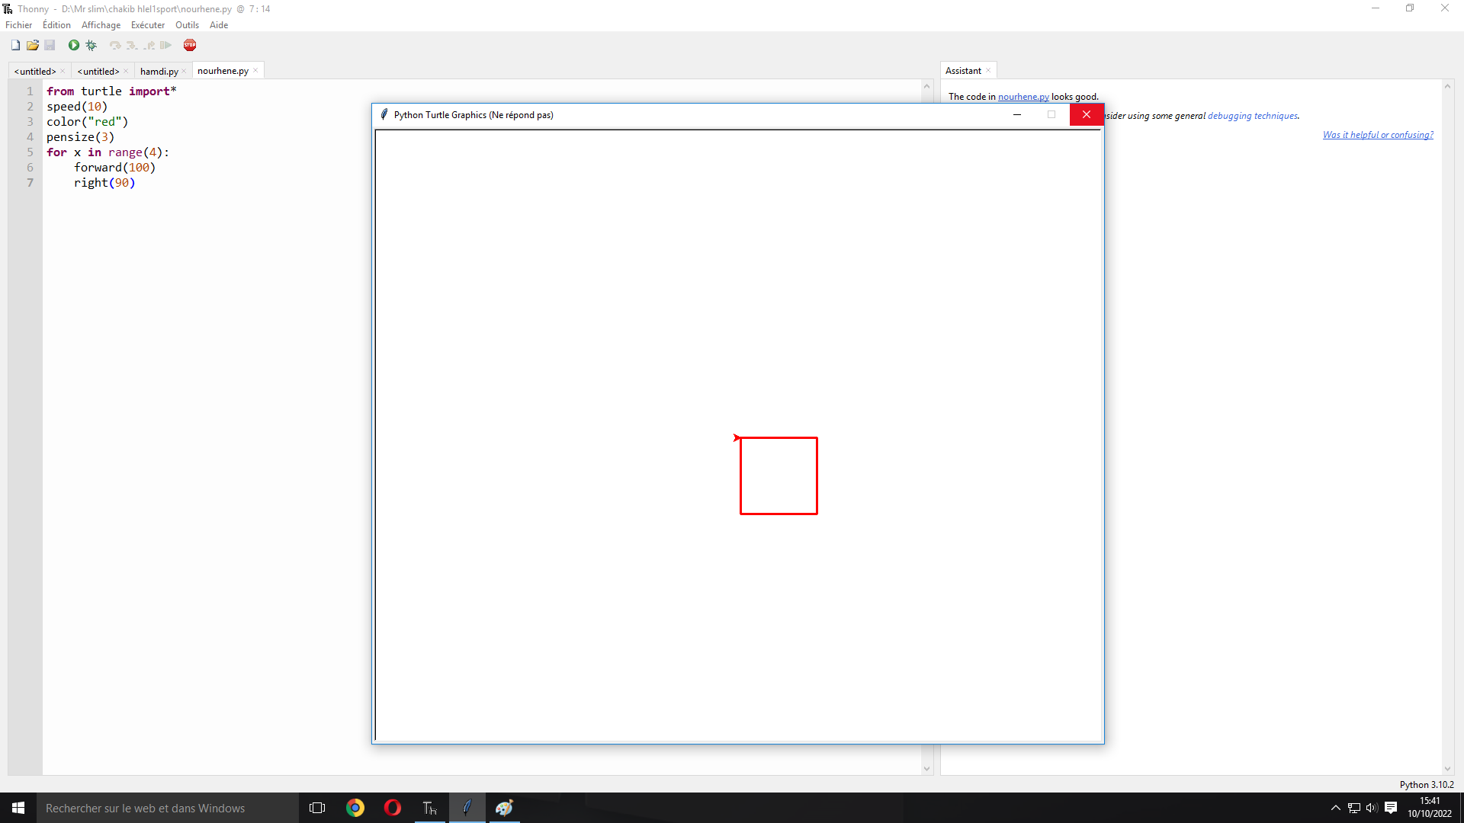The height and width of the screenshot is (823, 1464).
Task: Click the Save floppy disk icon
Action: pyautogui.click(x=50, y=46)
